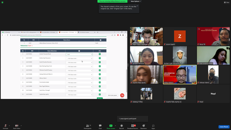This screenshot has height=130, width=231.
Task: Open Amalia Theresia's Hadir status dropdown
Action: pyautogui.click(x=79, y=55)
